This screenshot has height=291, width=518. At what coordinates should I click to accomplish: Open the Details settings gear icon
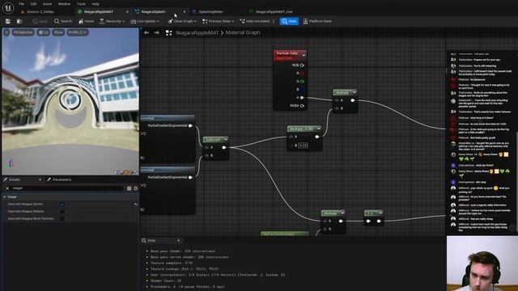coord(136,188)
